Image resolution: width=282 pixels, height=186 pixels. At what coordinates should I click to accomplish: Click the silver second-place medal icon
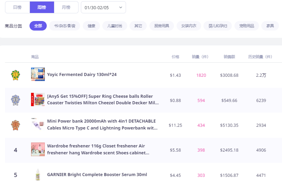click(x=15, y=100)
